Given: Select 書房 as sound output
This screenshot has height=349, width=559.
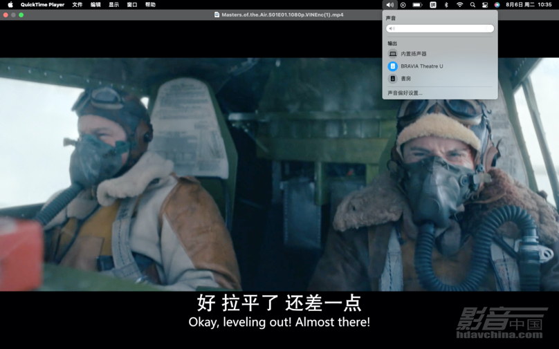Looking at the screenshot, I should [440, 78].
